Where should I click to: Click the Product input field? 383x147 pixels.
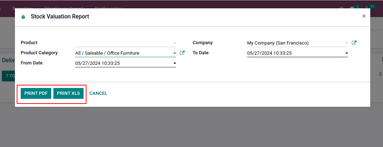pos(123,43)
